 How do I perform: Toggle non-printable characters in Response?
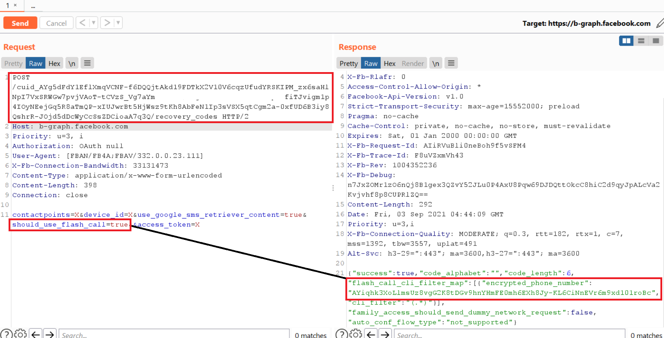pyautogui.click(x=435, y=64)
